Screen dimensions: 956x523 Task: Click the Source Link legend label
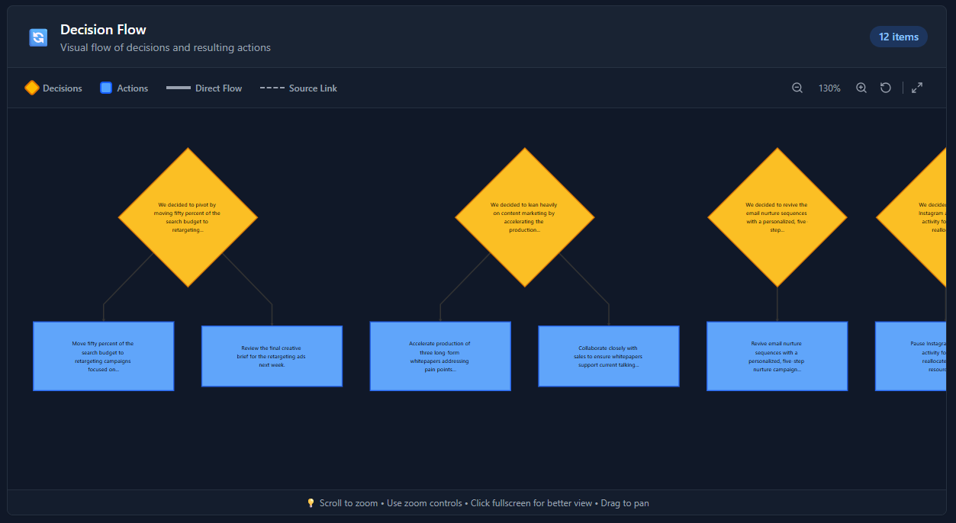(x=313, y=88)
